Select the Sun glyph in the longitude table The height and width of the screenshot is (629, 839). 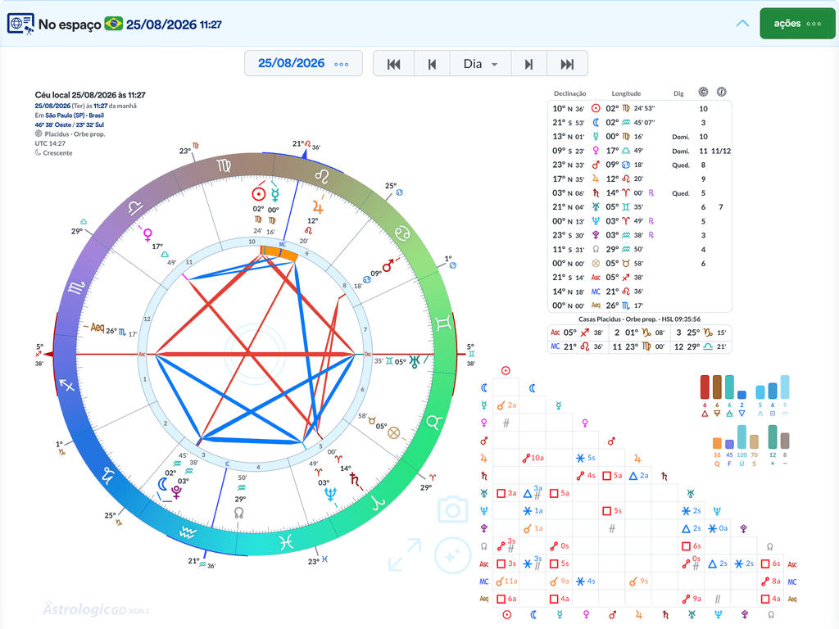click(596, 108)
